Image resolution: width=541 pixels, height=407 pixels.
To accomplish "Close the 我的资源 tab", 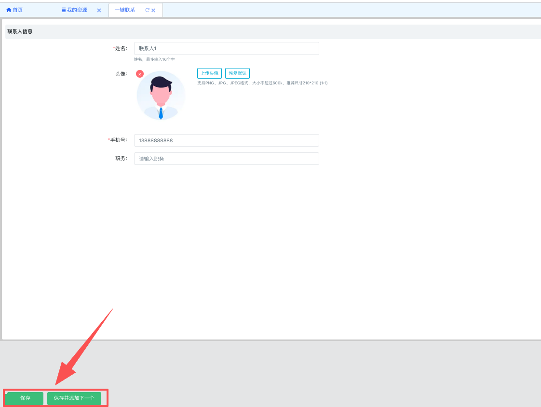I will (x=99, y=10).
